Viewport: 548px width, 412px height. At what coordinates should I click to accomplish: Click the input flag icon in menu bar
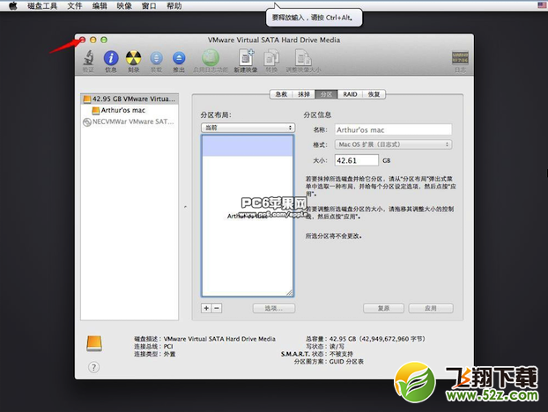(x=542, y=5)
